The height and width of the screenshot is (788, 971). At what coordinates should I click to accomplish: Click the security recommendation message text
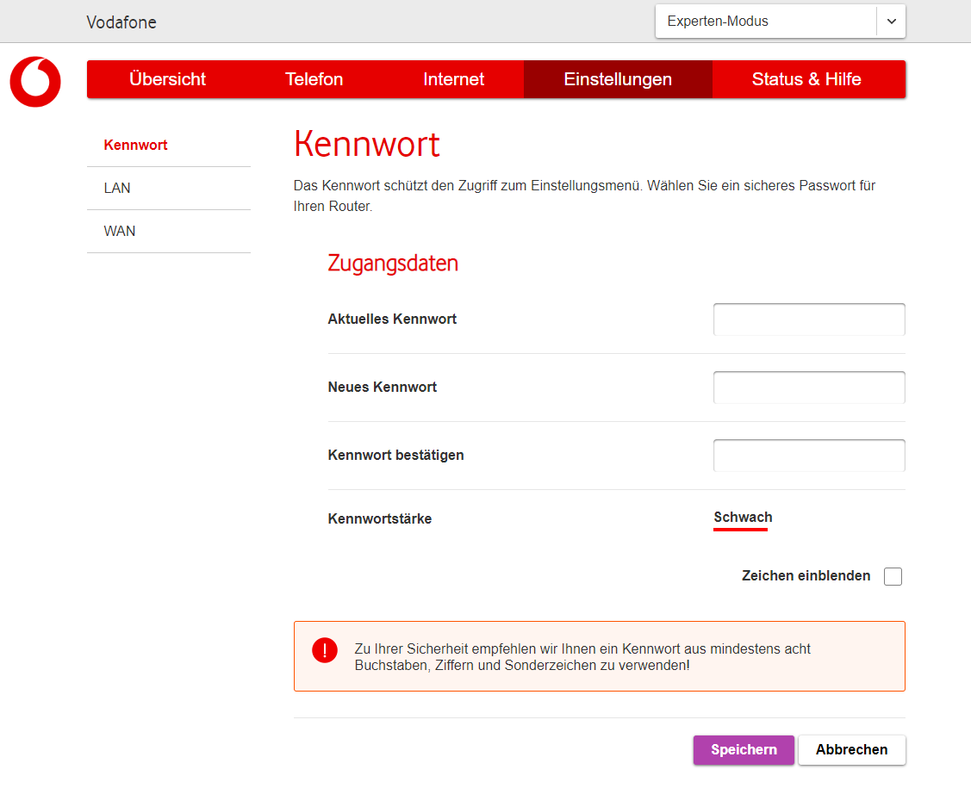click(582, 657)
